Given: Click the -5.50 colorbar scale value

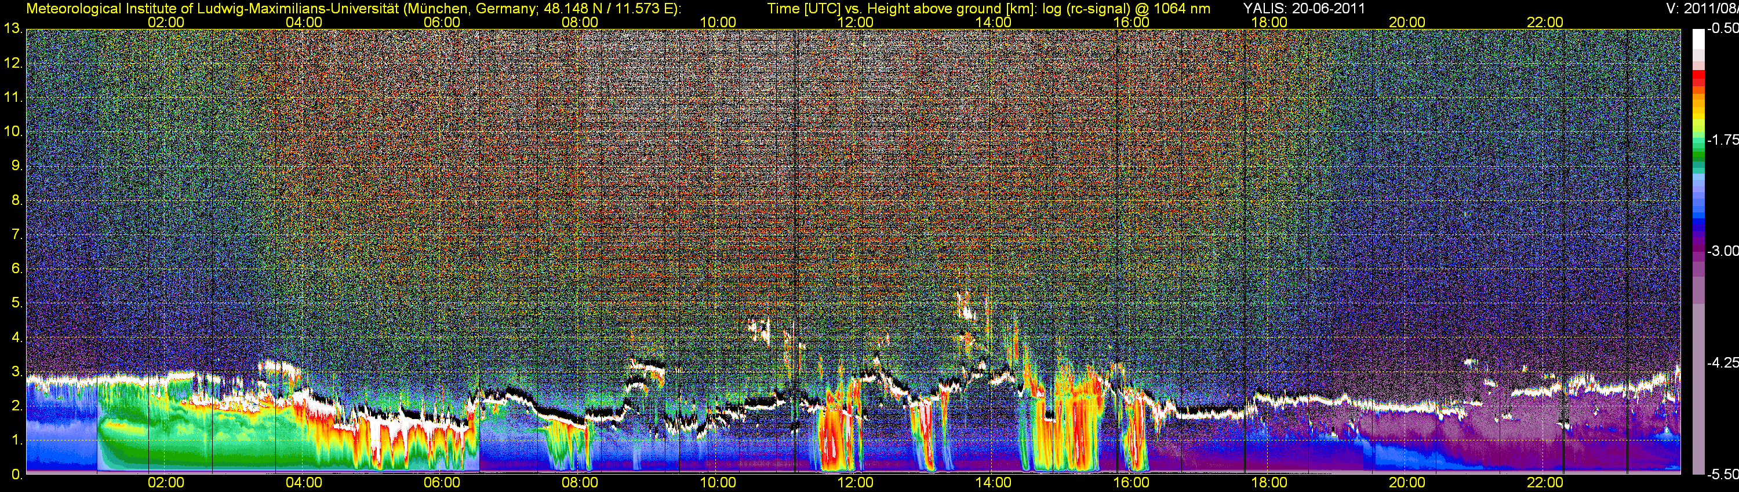Looking at the screenshot, I should click(1722, 475).
